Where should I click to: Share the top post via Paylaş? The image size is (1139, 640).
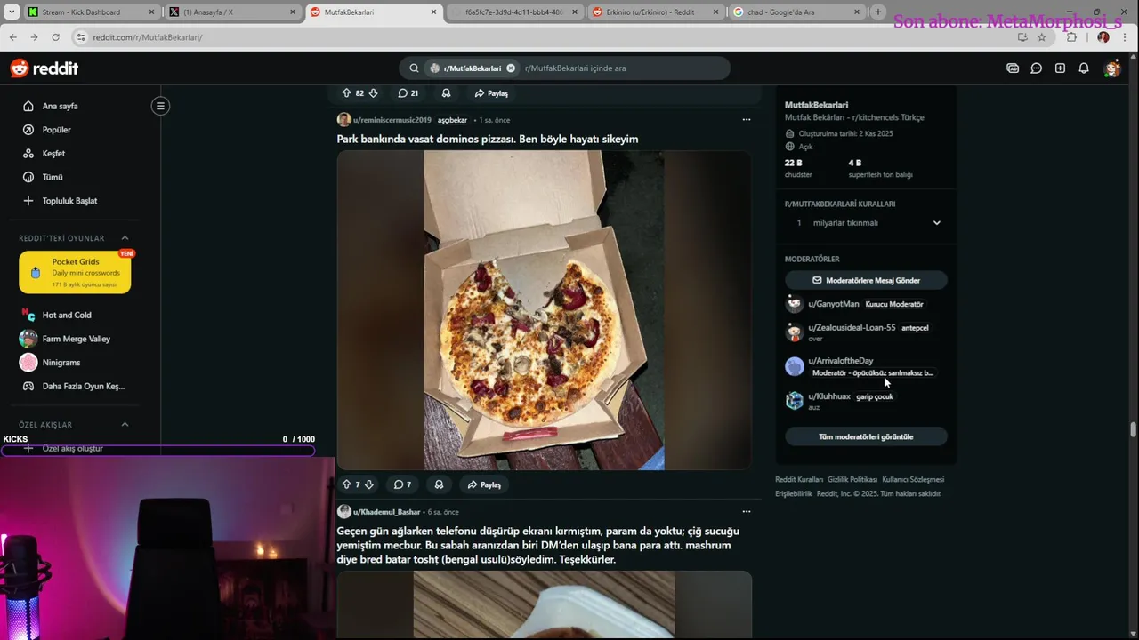[x=491, y=93]
